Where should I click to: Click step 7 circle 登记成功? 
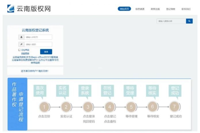[x=175, y=107]
